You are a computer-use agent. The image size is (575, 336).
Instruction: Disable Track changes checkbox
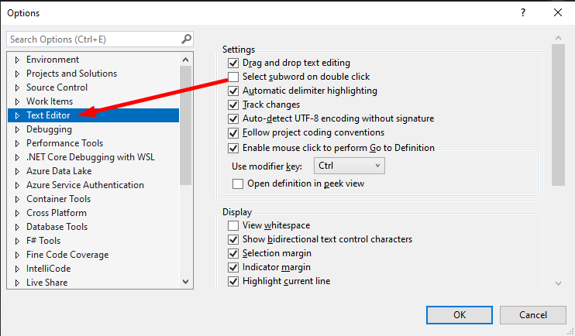(233, 105)
